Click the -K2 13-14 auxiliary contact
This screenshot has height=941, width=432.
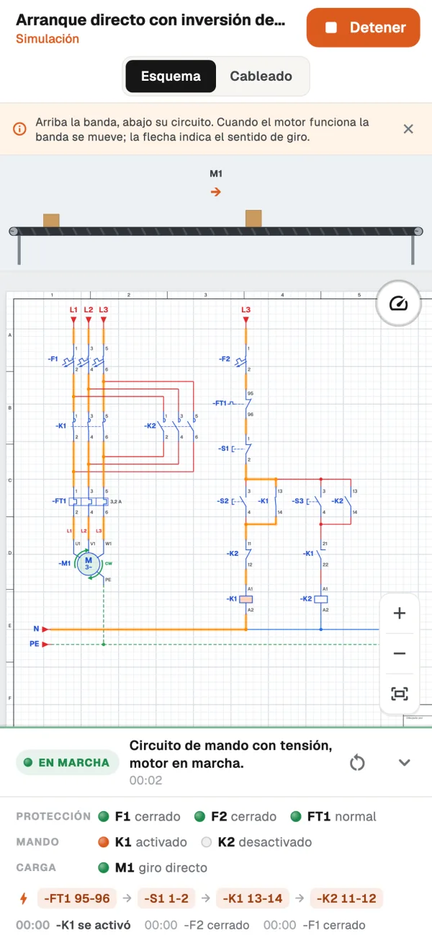coord(346,501)
